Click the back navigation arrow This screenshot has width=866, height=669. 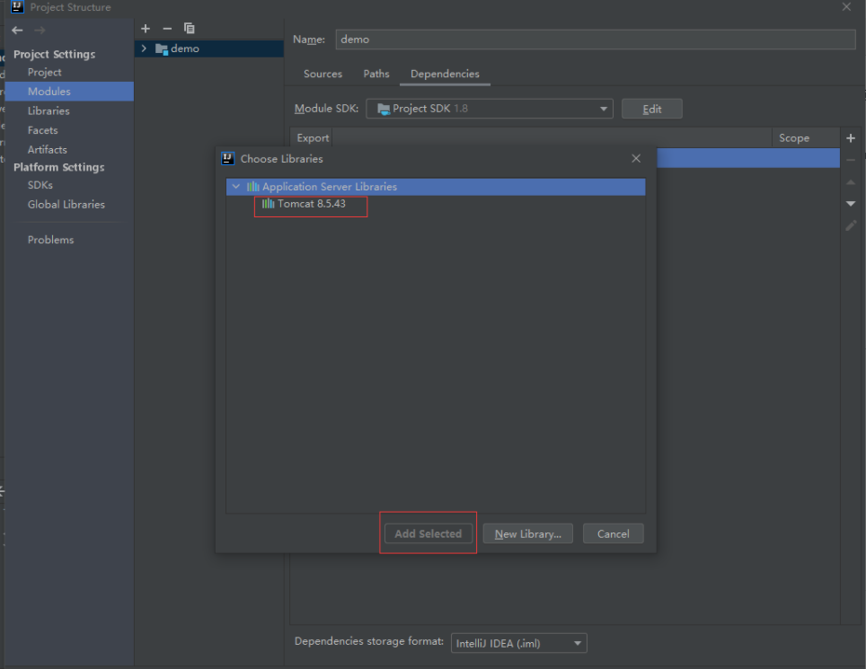[17, 31]
